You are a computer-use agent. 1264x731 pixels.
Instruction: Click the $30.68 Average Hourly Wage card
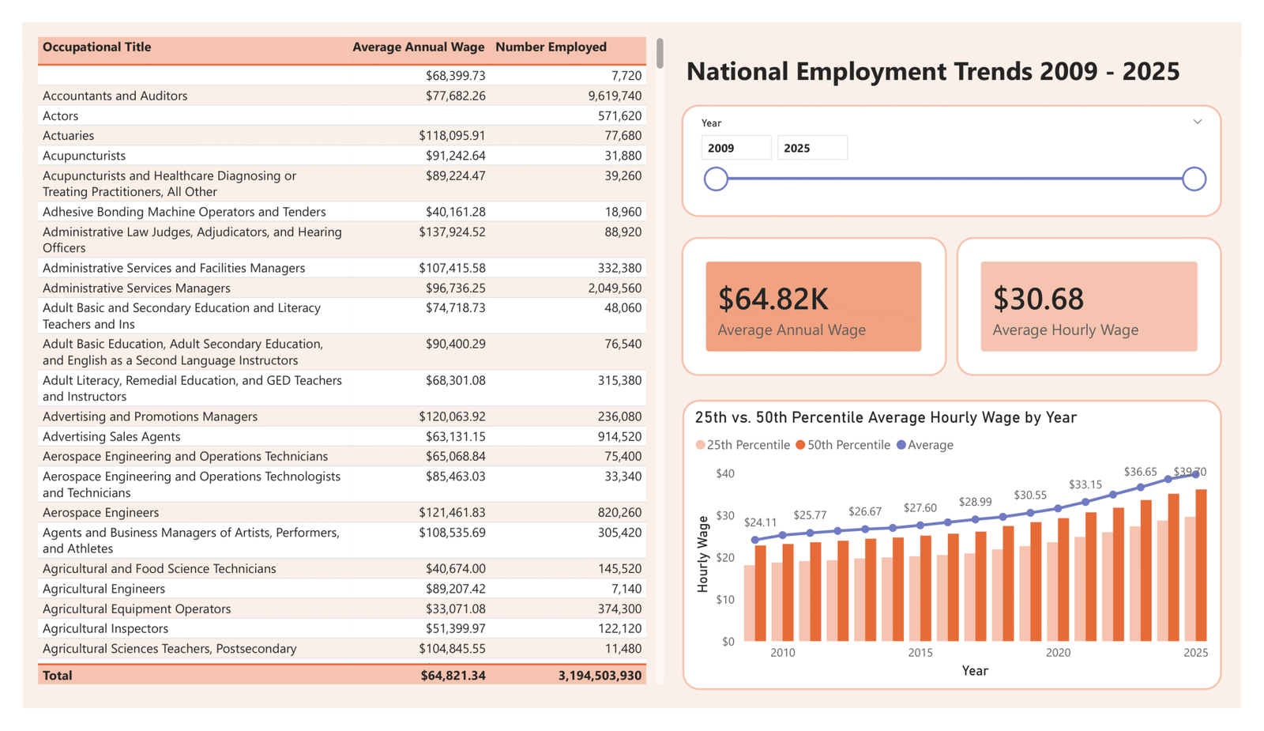tap(1089, 306)
